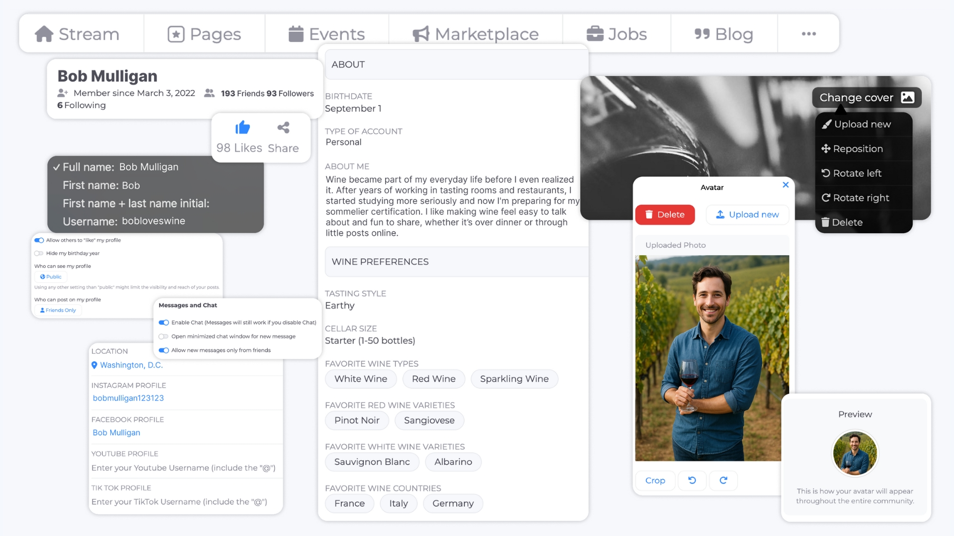Toggle 'Open minimized chat window for new message'
The height and width of the screenshot is (536, 954).
[163, 336]
